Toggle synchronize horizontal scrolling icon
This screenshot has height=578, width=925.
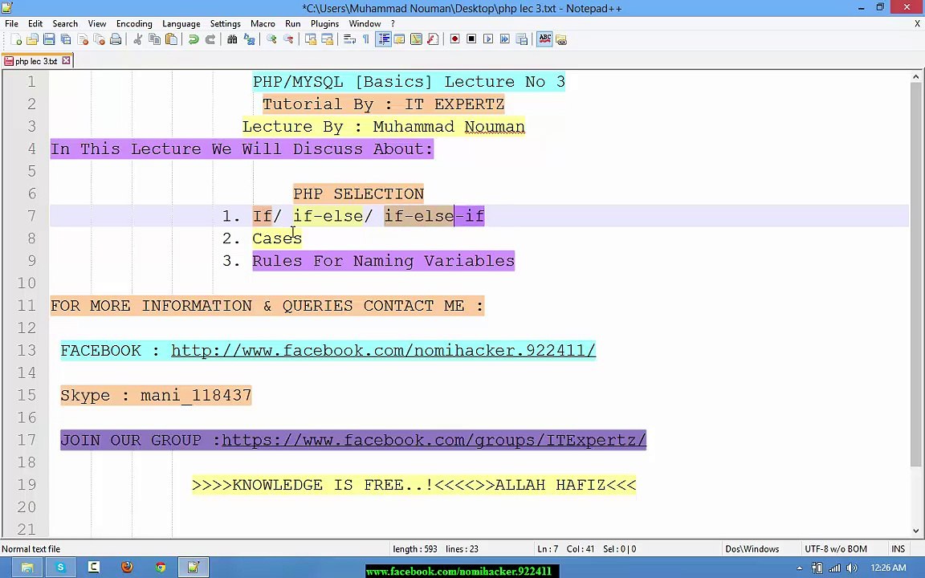[327, 39]
